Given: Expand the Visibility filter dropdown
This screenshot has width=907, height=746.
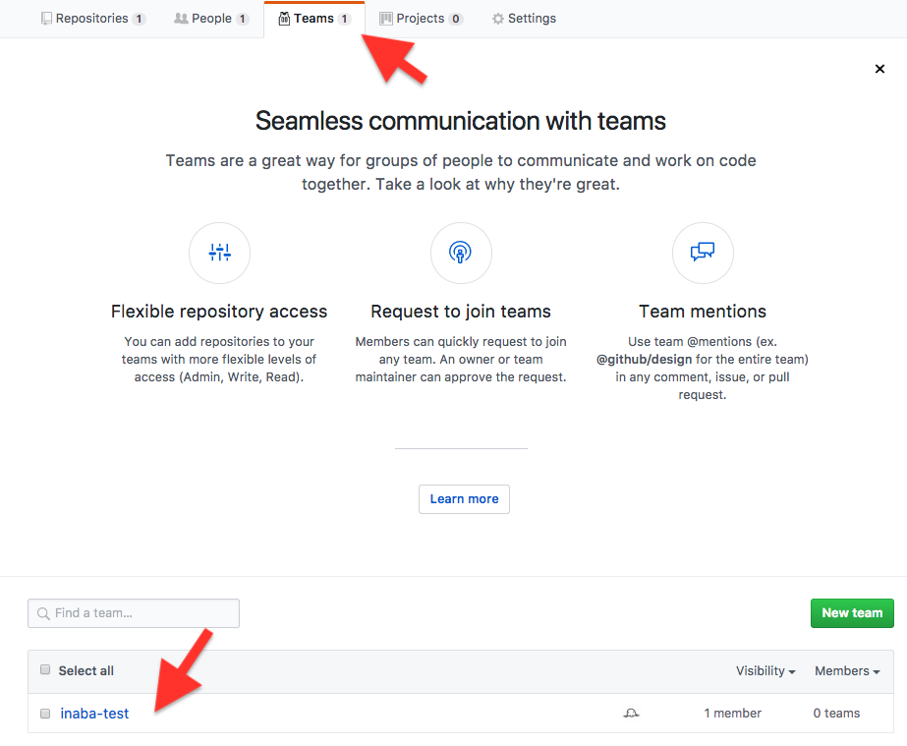Looking at the screenshot, I should (x=765, y=670).
